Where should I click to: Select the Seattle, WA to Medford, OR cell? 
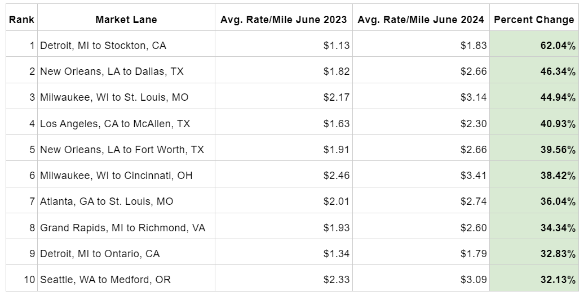[x=126, y=280]
